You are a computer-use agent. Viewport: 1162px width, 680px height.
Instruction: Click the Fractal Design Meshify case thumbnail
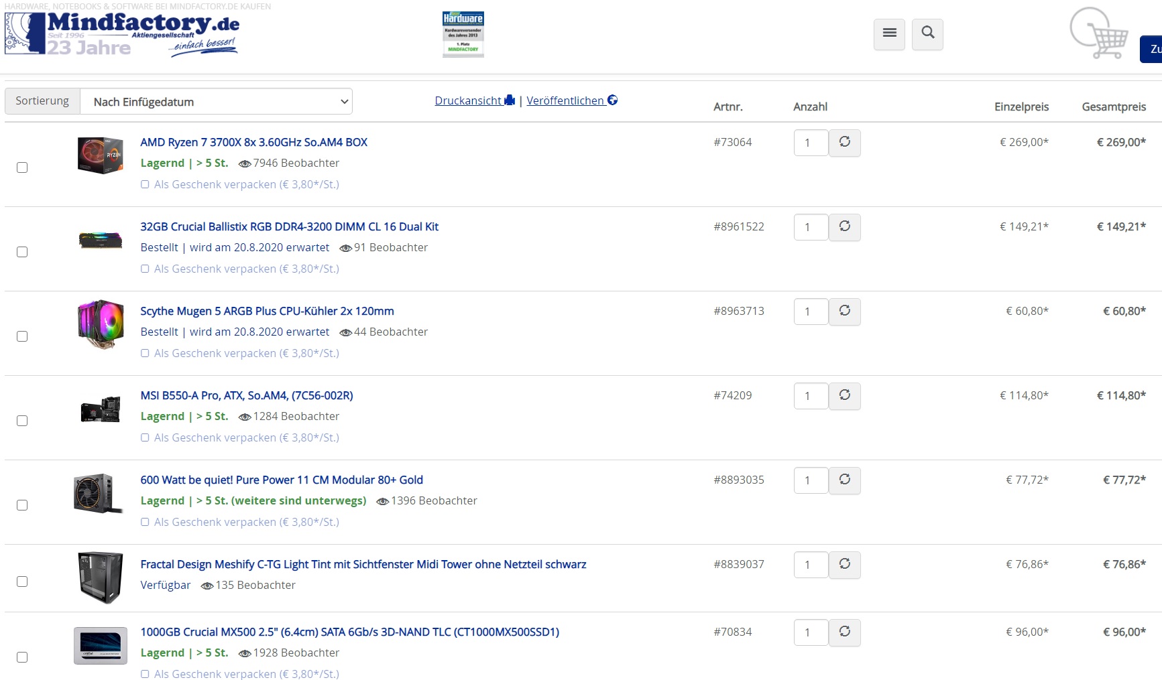pyautogui.click(x=101, y=577)
